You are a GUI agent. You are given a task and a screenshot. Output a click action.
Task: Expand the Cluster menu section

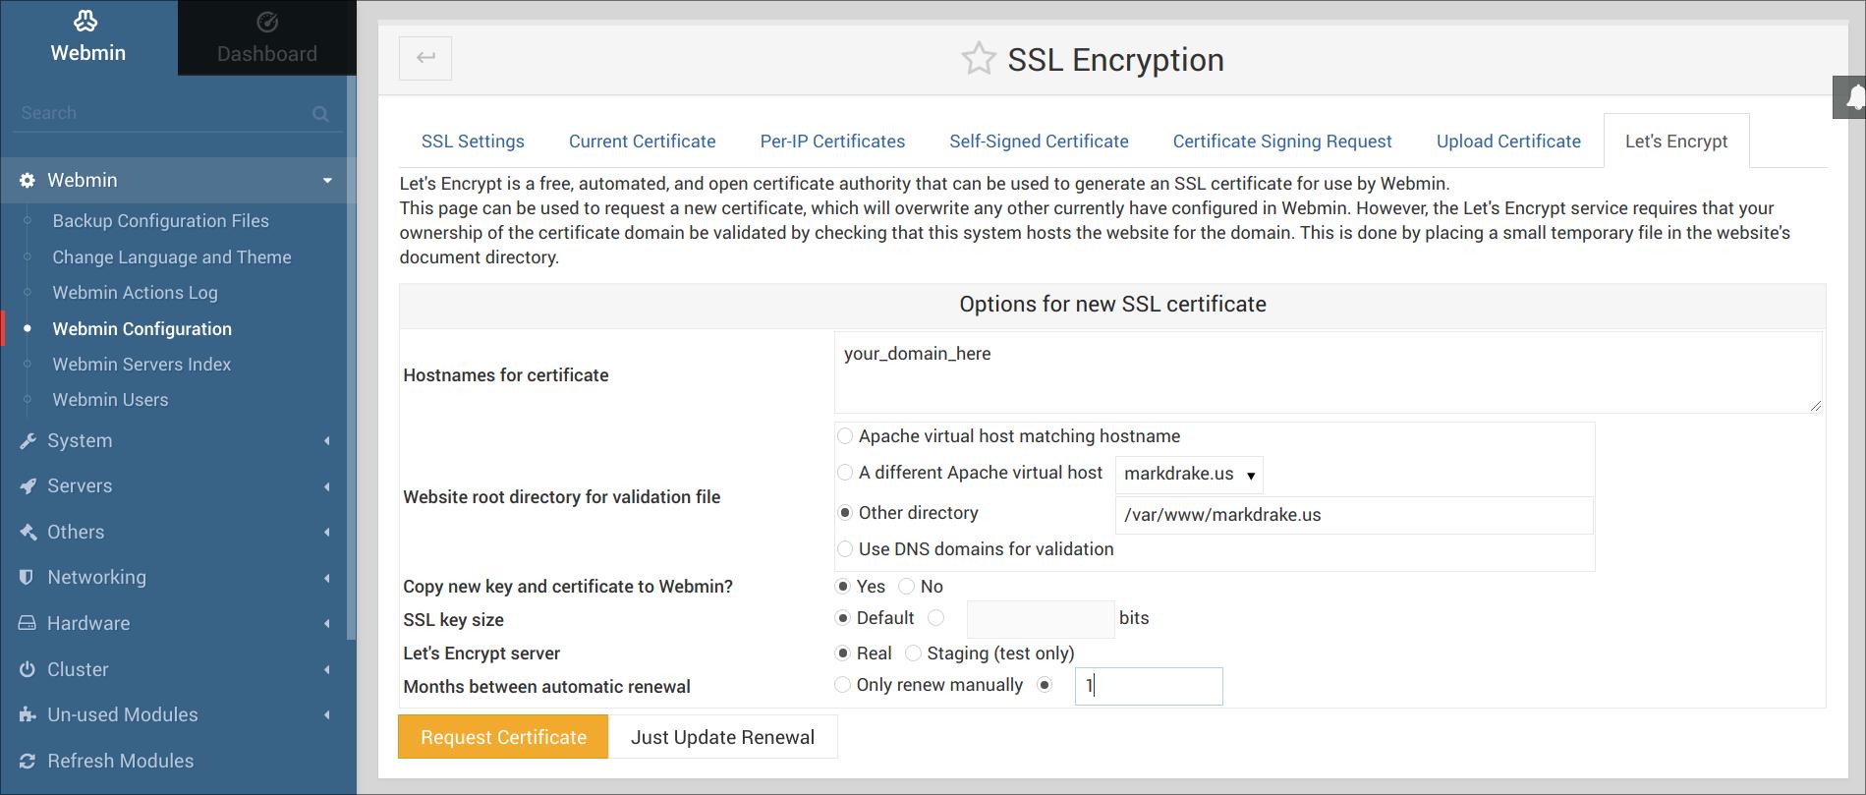[327, 669]
